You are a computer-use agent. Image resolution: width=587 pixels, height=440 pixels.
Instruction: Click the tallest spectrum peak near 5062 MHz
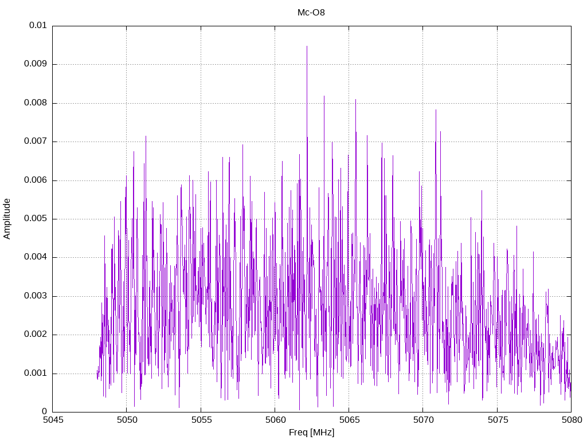pyautogui.click(x=307, y=46)
